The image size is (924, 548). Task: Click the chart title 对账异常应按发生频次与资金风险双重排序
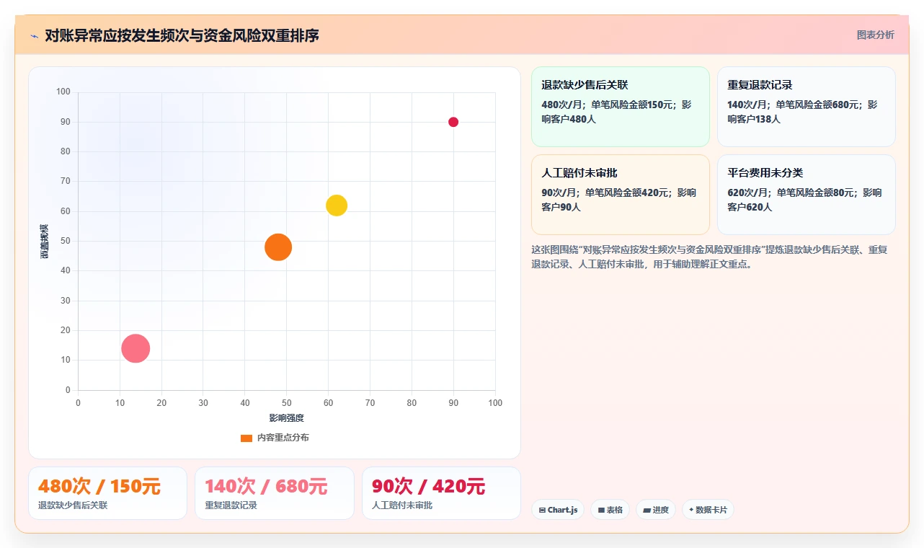[182, 35]
